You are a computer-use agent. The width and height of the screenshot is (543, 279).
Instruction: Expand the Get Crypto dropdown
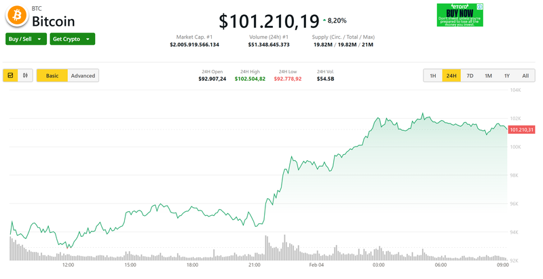pos(72,39)
